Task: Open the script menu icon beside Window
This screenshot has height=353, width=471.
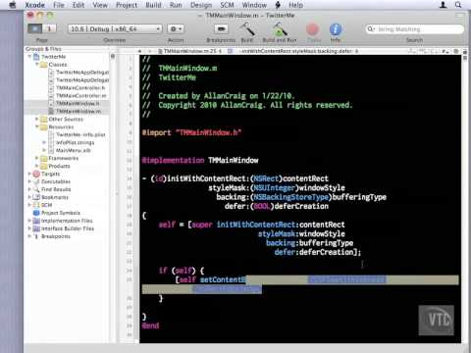Action: point(278,5)
